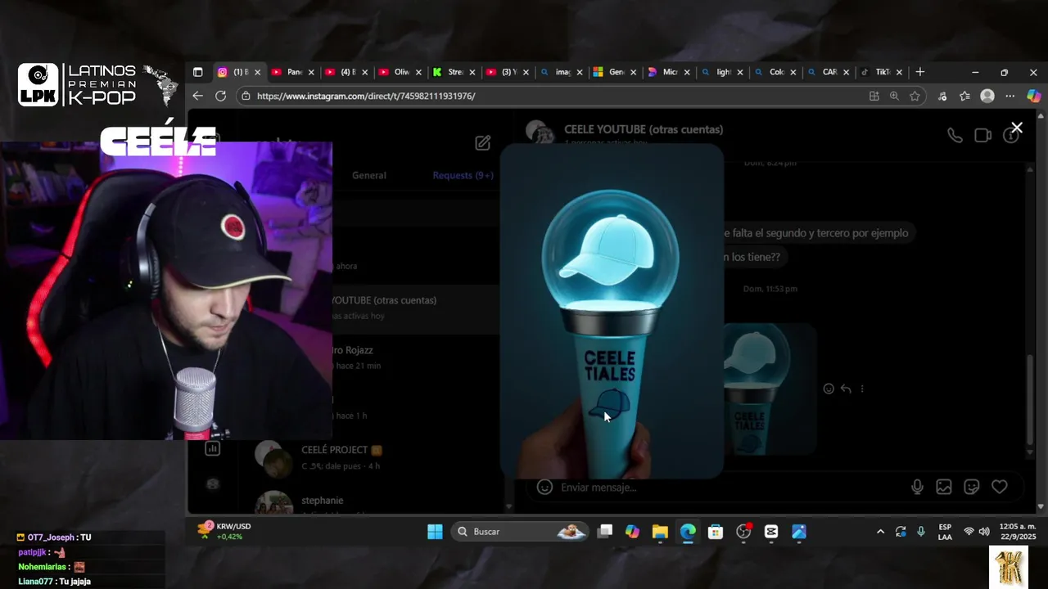Reply to the sent image message
Image resolution: width=1048 pixels, height=589 pixels.
(x=846, y=389)
